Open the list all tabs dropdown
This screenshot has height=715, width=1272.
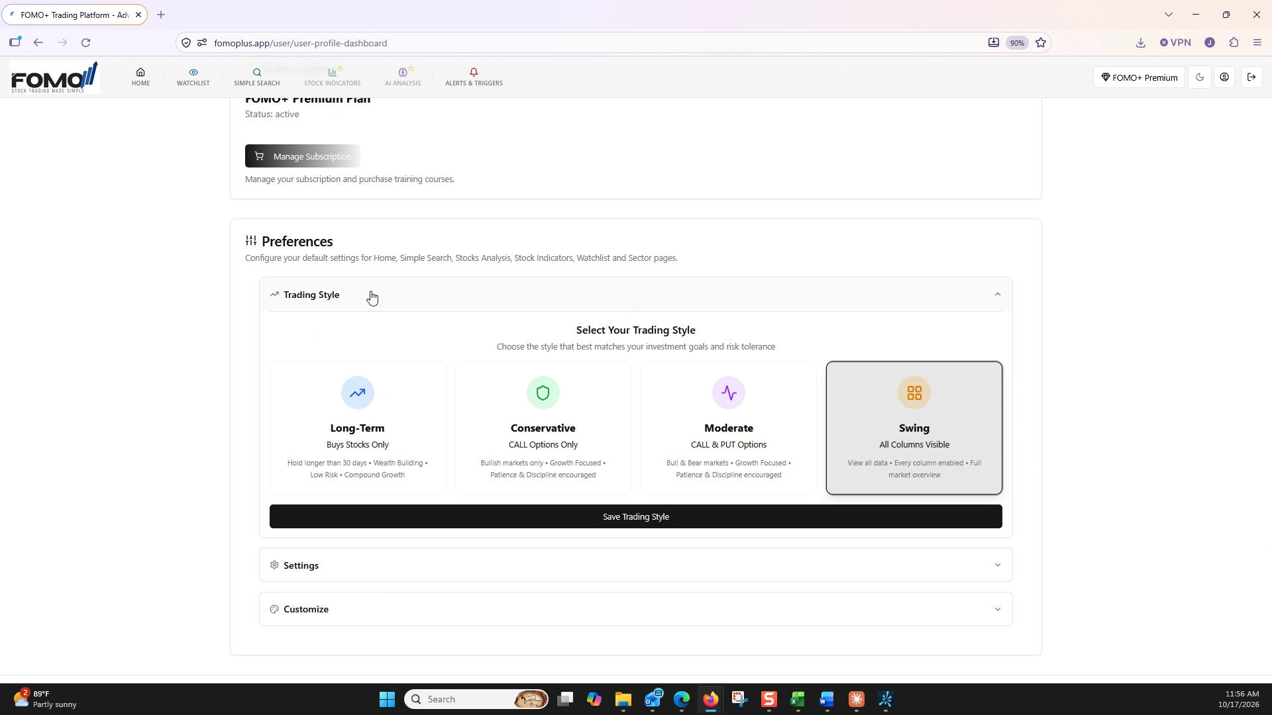[1168, 15]
